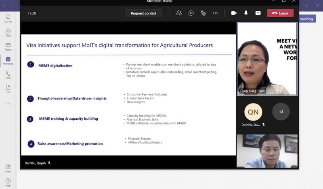Screen dimensions: 323x189
Task: Open the reactions menu in meeting toolbar
Action: pyautogui.click(x=203, y=13)
